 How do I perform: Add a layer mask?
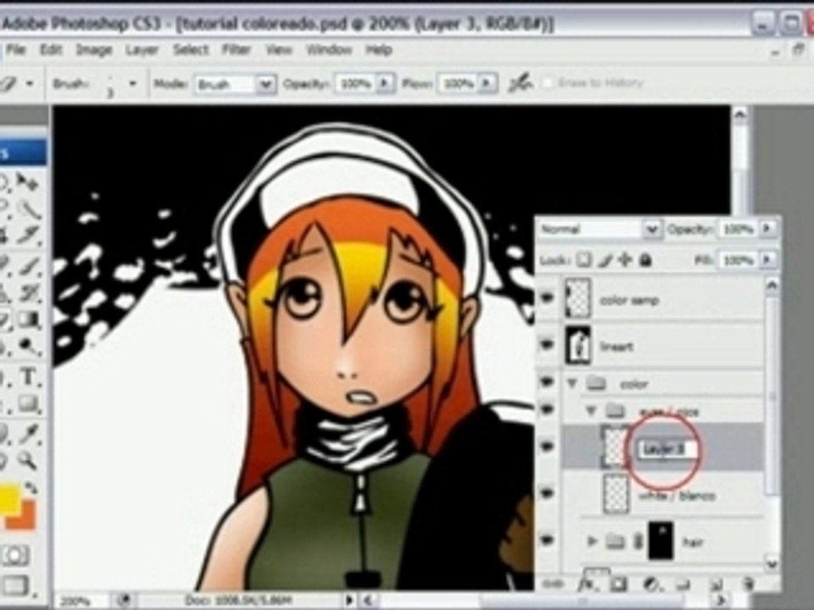pyautogui.click(x=618, y=585)
